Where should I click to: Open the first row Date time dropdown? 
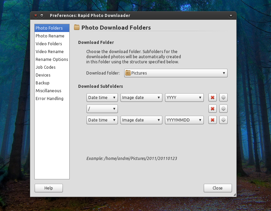point(102,98)
